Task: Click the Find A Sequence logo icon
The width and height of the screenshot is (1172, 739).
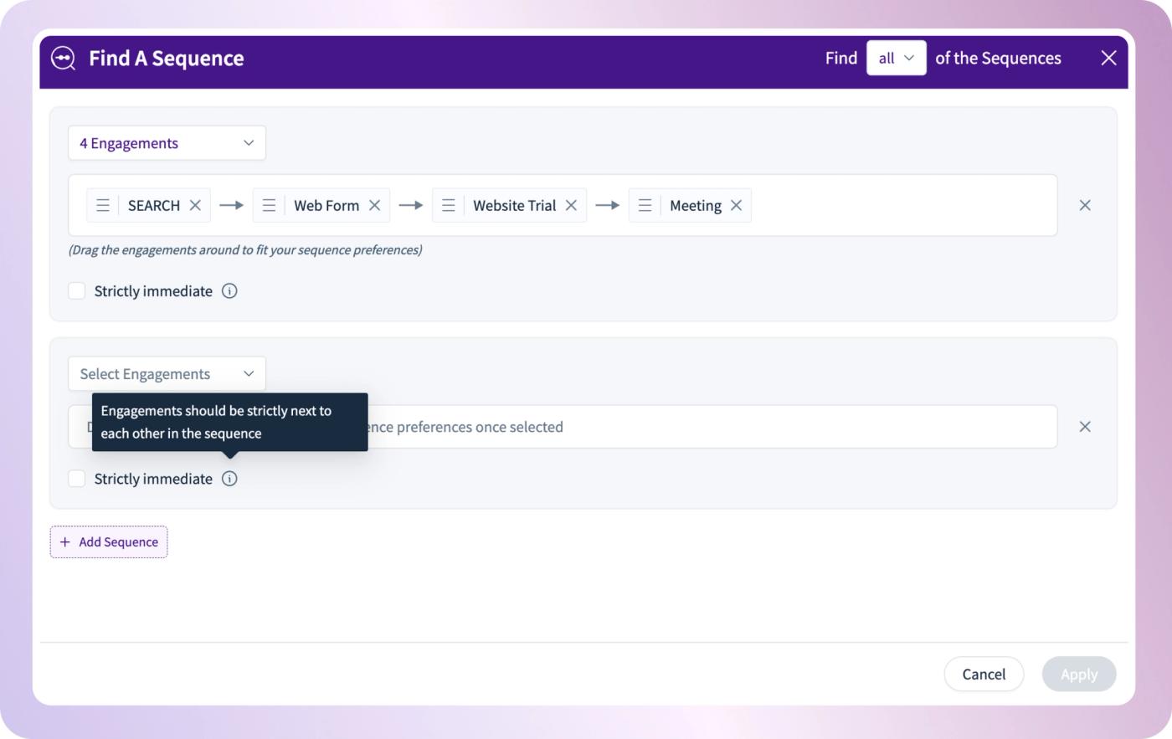Action: point(63,58)
